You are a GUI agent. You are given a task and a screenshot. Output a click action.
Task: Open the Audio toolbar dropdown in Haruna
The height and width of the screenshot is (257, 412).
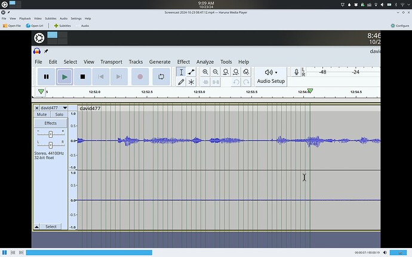point(82,26)
